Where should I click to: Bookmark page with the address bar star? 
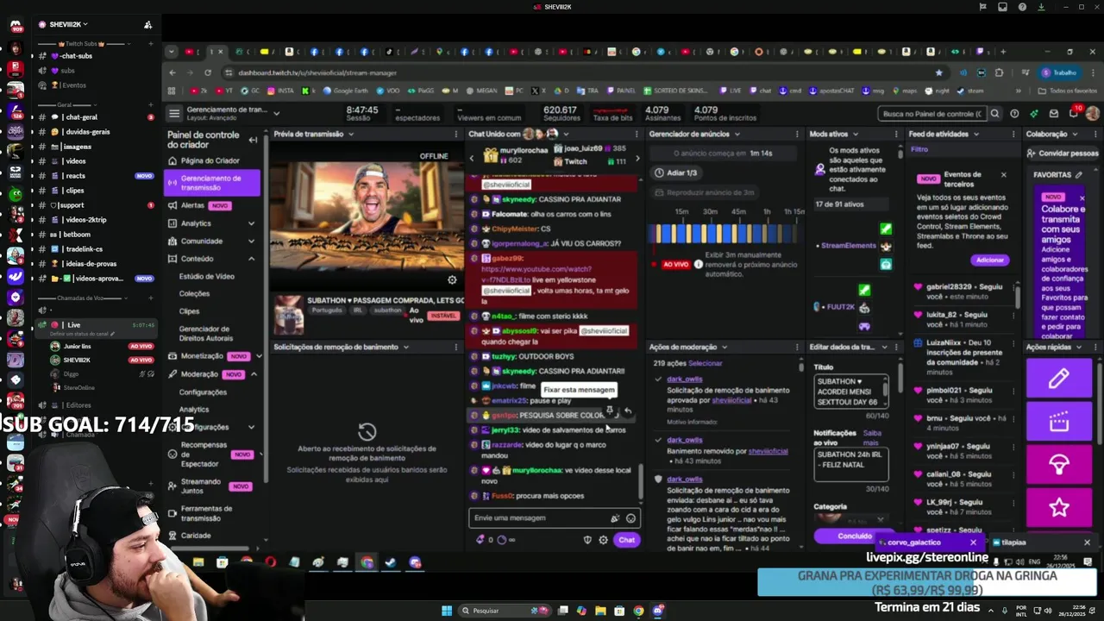[939, 72]
